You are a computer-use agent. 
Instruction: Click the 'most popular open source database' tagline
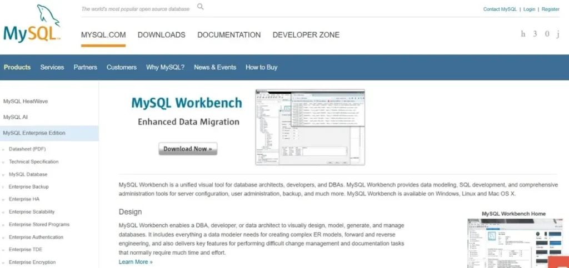(x=136, y=9)
